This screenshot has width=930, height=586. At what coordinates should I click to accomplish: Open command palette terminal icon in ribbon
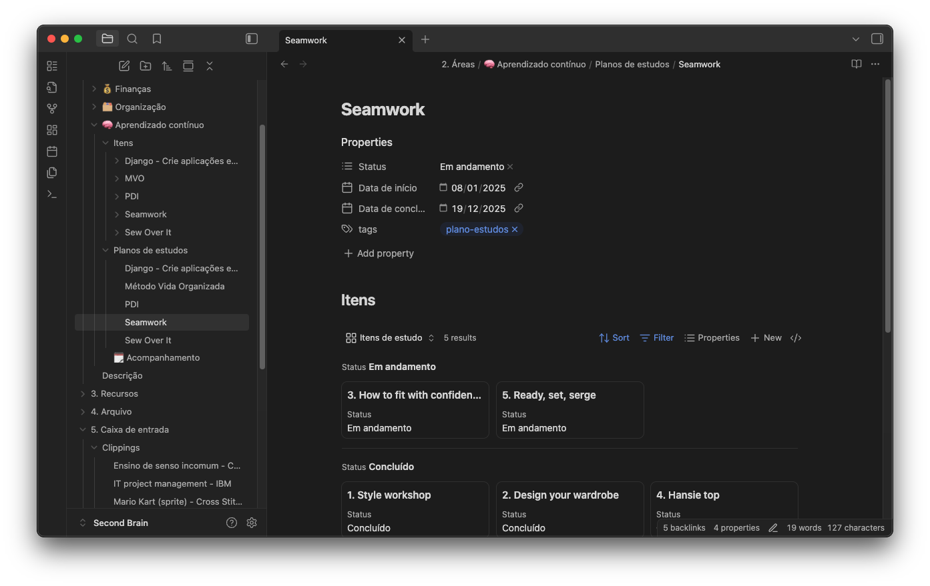click(52, 194)
